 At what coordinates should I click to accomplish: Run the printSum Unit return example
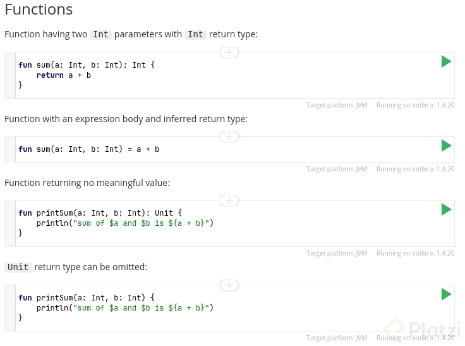click(446, 209)
